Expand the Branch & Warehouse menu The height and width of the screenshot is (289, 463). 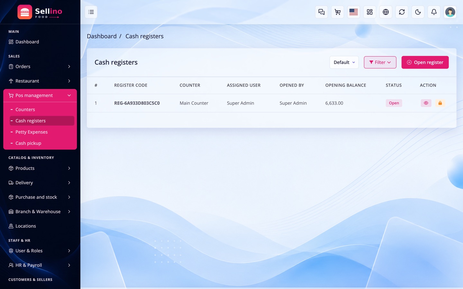(x=40, y=212)
